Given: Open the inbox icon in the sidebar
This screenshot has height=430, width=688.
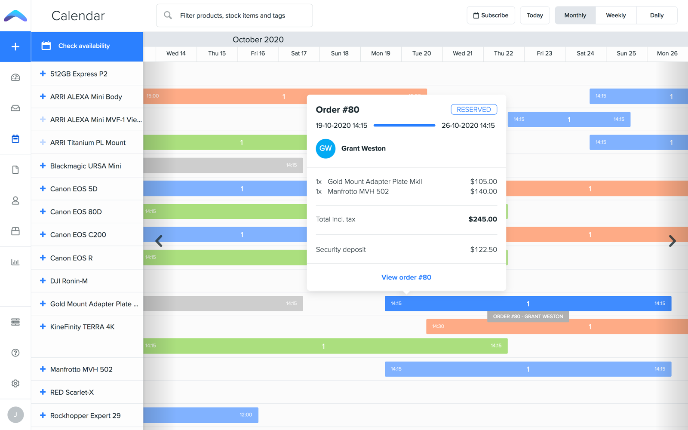Looking at the screenshot, I should coord(15,108).
